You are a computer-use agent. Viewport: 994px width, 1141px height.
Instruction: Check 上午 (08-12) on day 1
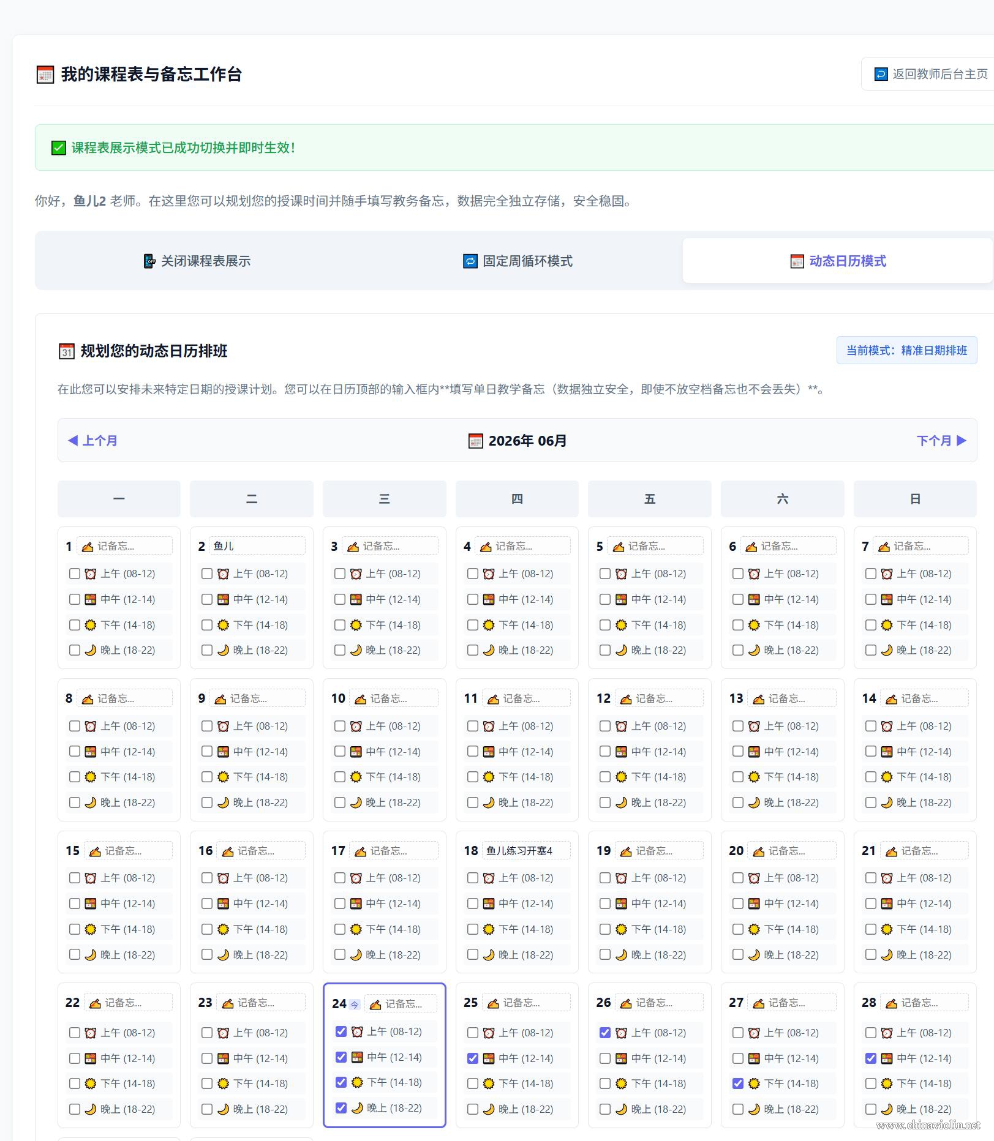coord(75,574)
